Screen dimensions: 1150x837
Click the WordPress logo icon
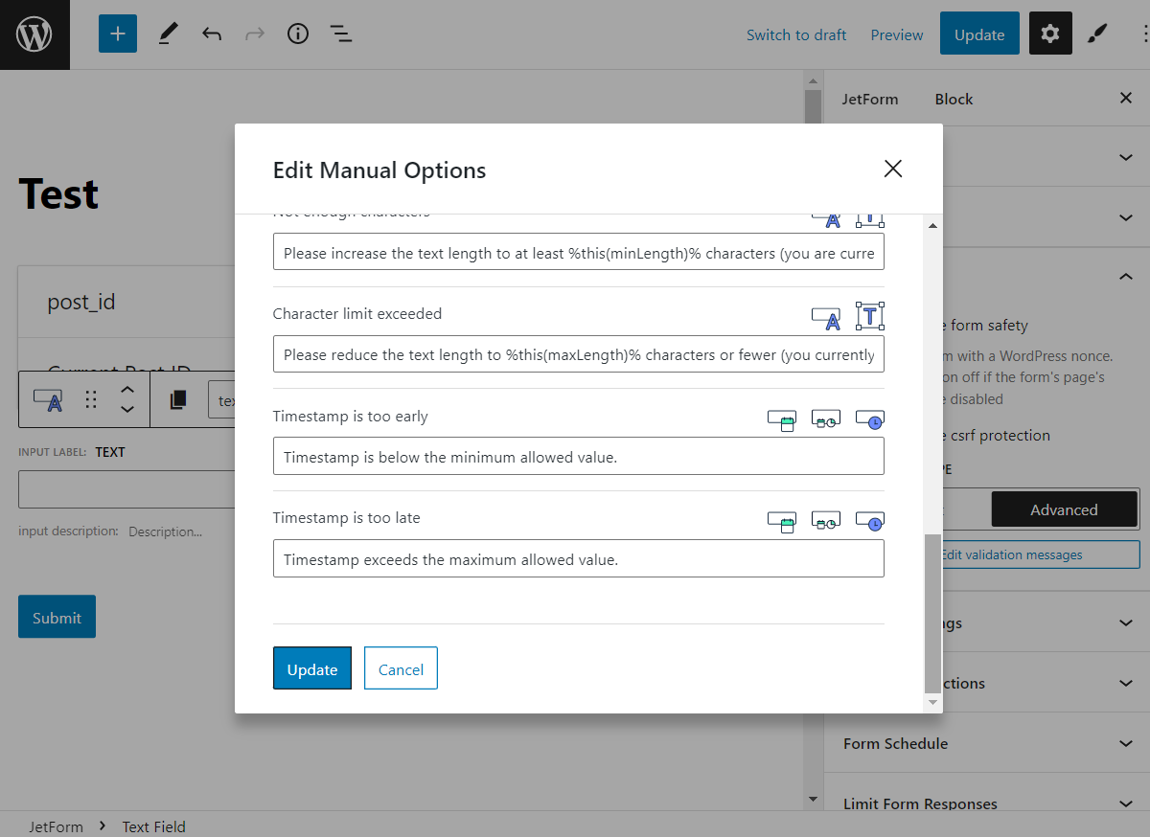[x=34, y=34]
